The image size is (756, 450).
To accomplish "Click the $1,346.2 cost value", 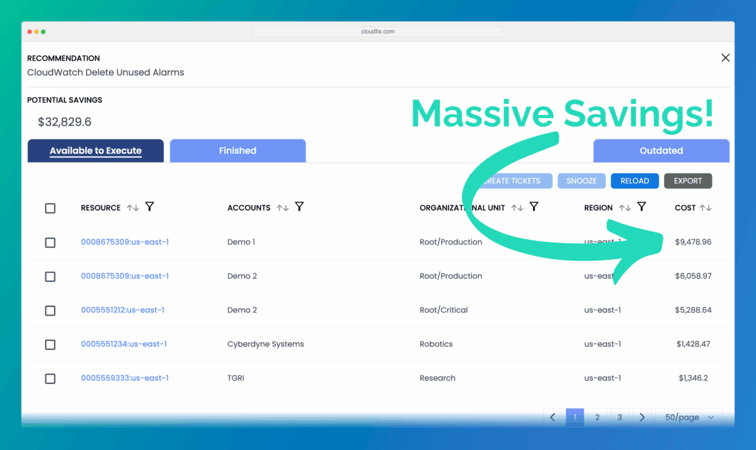I will click(693, 378).
